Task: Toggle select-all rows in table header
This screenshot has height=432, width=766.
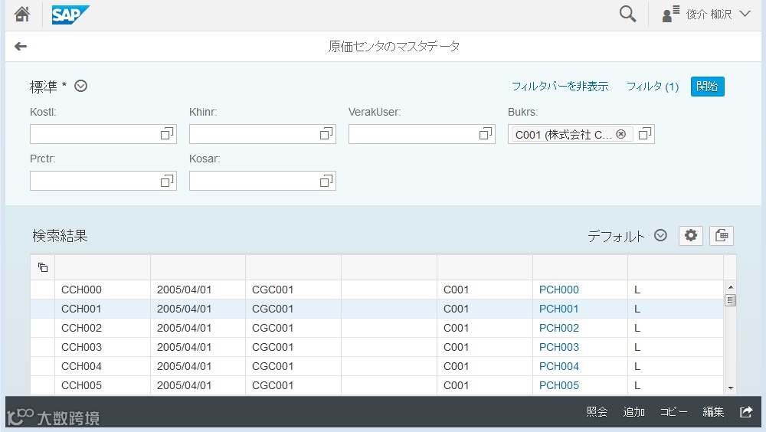Action: pyautogui.click(x=43, y=267)
